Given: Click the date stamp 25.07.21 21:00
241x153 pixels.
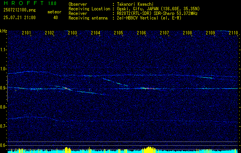Looking at the screenshot, I should point(20,18).
